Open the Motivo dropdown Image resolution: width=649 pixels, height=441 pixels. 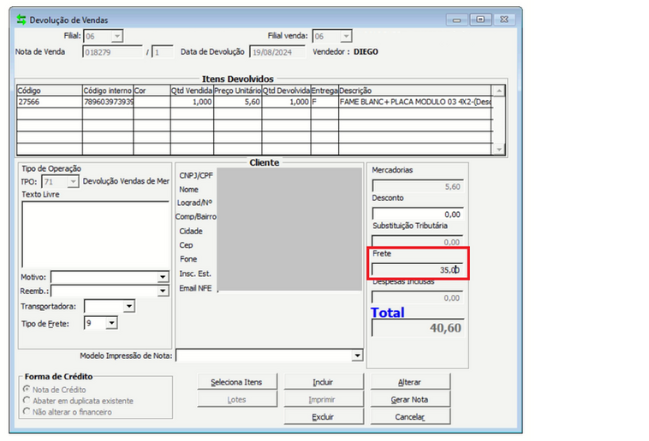(x=163, y=277)
